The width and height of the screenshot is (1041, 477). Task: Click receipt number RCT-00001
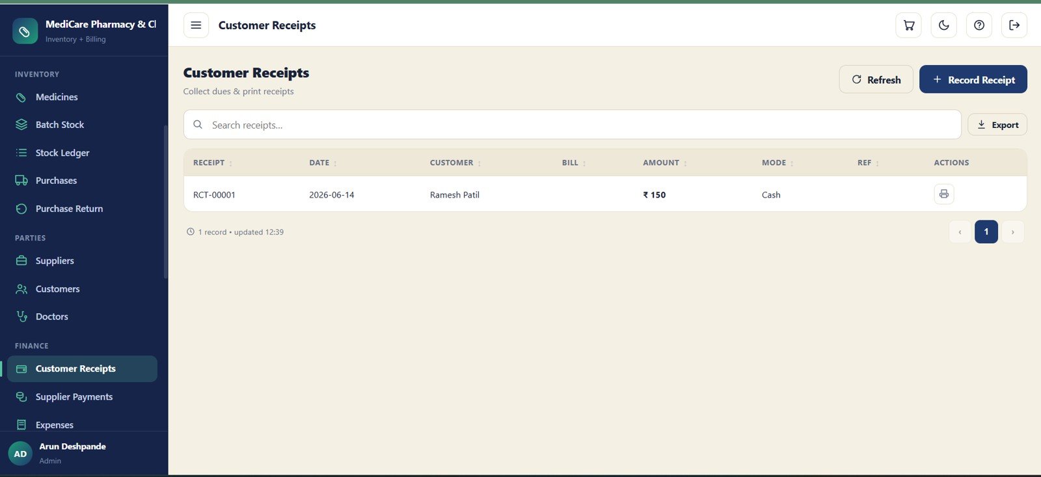coord(214,195)
